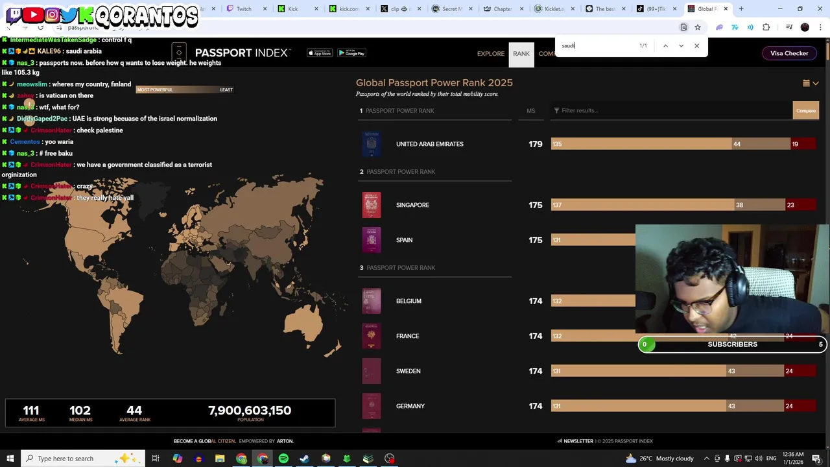Open the Windows Start menu

coord(10,459)
